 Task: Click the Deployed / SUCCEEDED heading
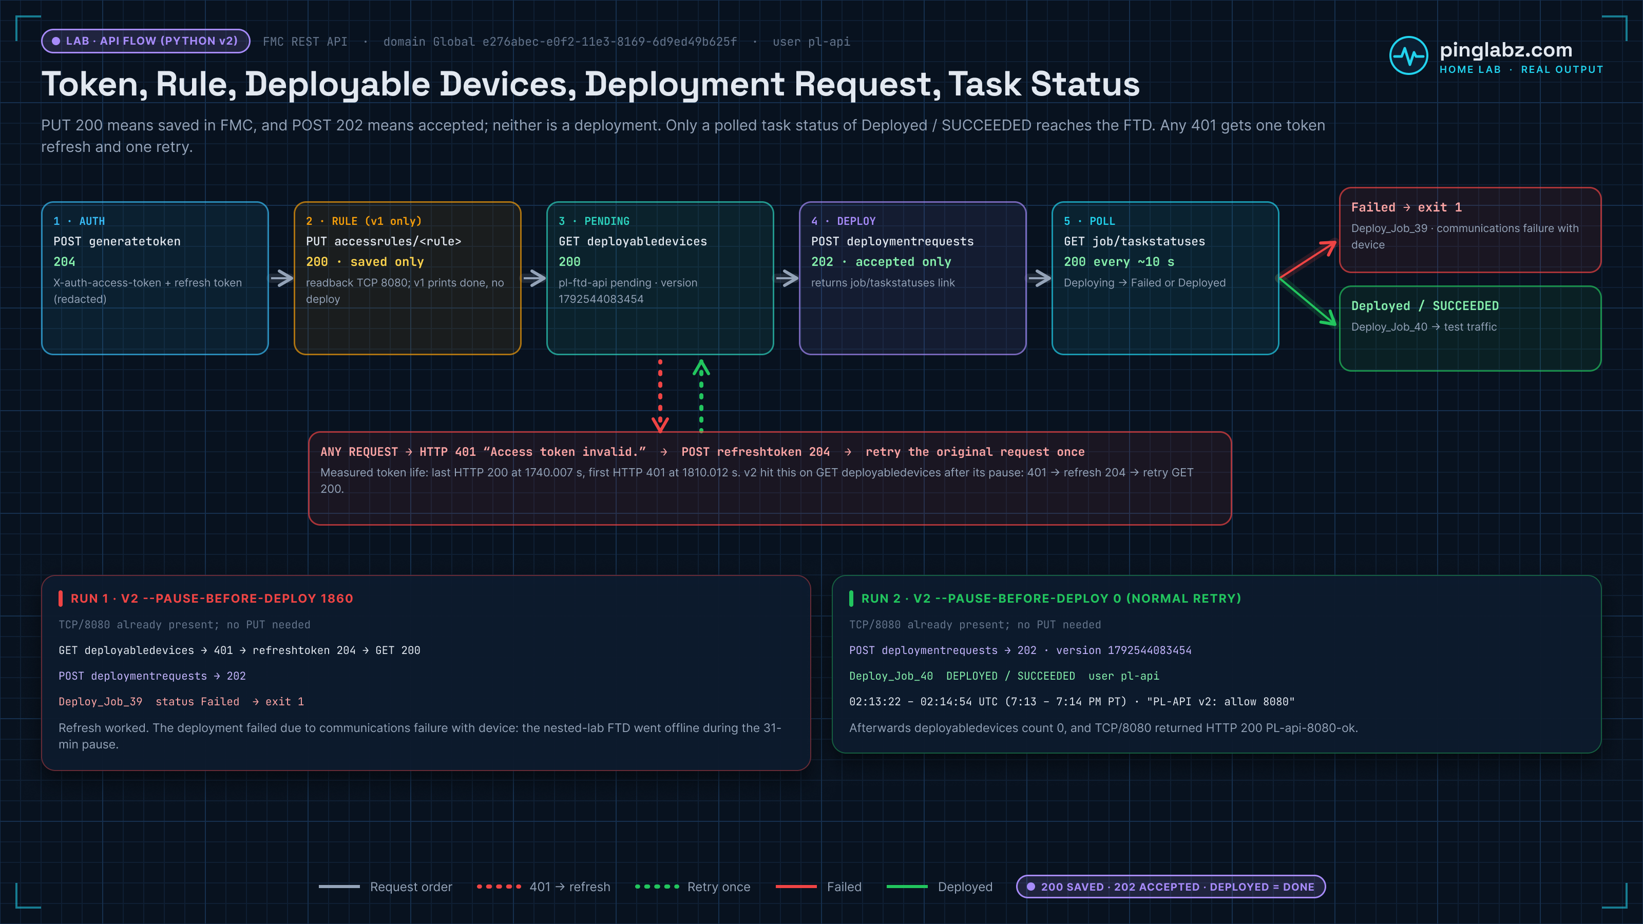pyautogui.click(x=1425, y=306)
